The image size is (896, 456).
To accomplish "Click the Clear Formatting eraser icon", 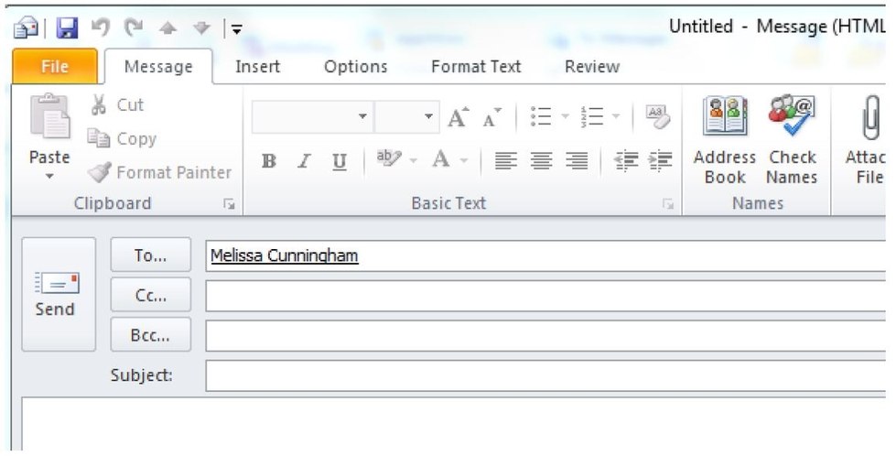I will point(657,116).
